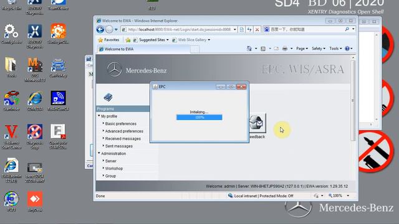Open the recent pages arrow beside forward button
Viewport: 399px width, 224px height.
pos(116,29)
